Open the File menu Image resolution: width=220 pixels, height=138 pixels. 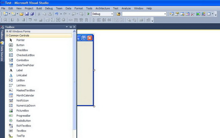(x=3, y=8)
